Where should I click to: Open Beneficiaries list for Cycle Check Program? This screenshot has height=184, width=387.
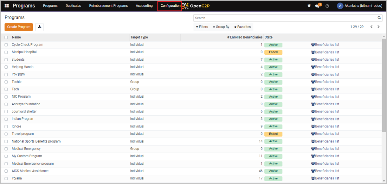pyautogui.click(x=325, y=45)
